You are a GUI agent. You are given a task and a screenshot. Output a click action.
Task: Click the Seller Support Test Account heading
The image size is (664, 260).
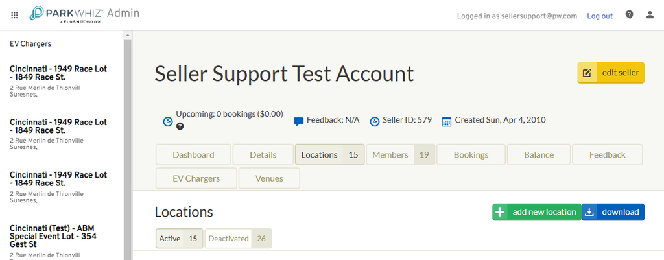(x=284, y=73)
